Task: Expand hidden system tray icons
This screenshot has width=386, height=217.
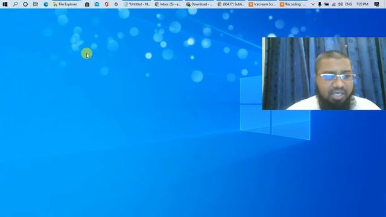Action: [x=313, y=4]
